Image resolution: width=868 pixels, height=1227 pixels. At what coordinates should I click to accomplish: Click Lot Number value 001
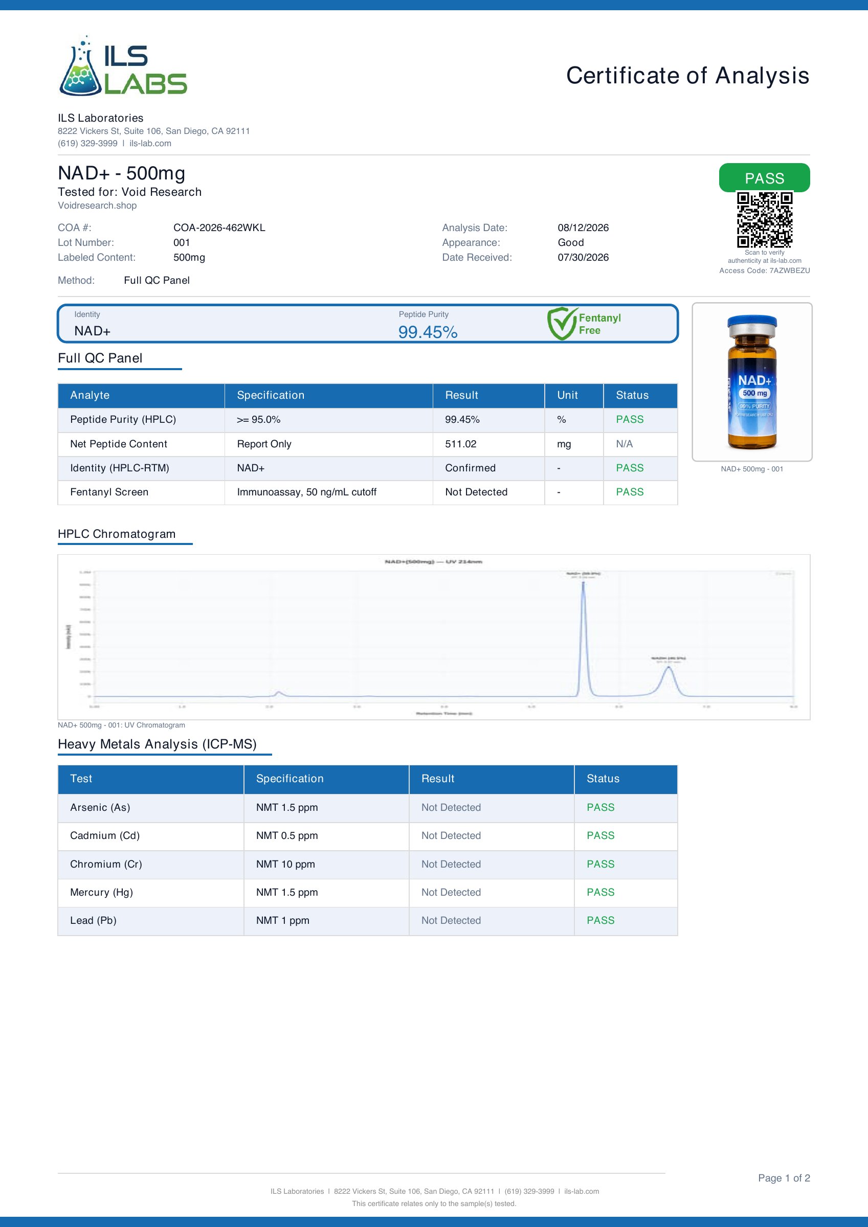182,243
